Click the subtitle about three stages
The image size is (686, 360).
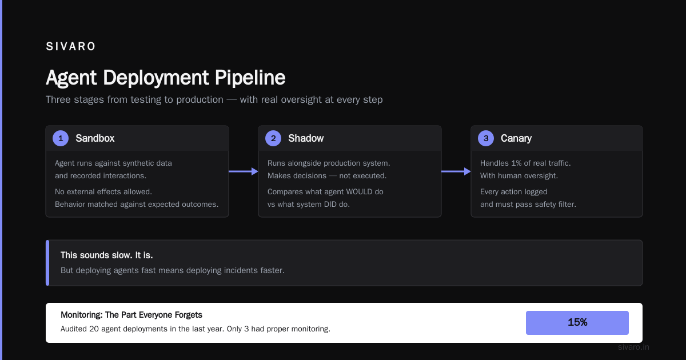[x=214, y=99]
